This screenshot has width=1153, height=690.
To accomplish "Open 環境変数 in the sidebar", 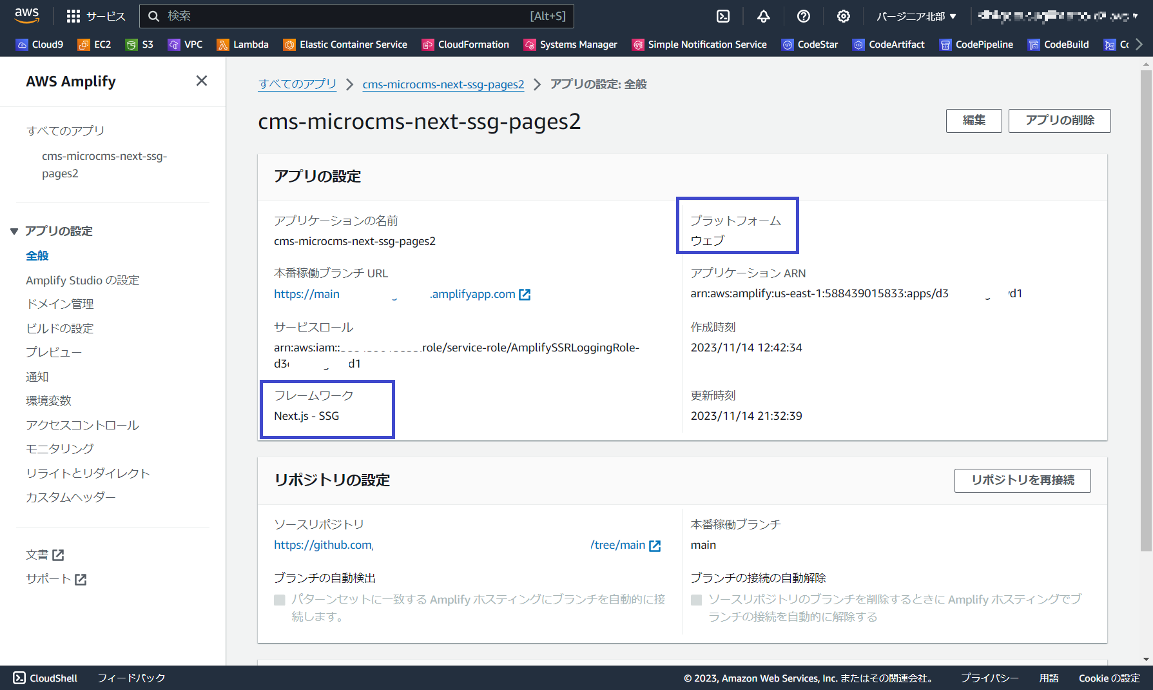I will 48,400.
